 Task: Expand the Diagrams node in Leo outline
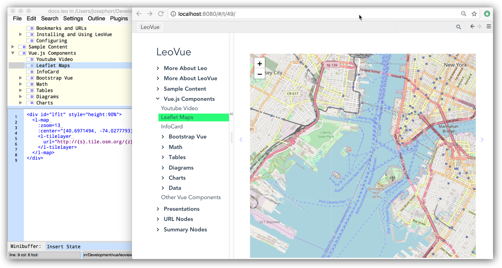click(21, 97)
